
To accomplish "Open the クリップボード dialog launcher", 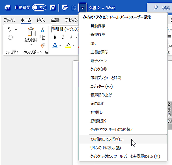I will tap(46, 52).
